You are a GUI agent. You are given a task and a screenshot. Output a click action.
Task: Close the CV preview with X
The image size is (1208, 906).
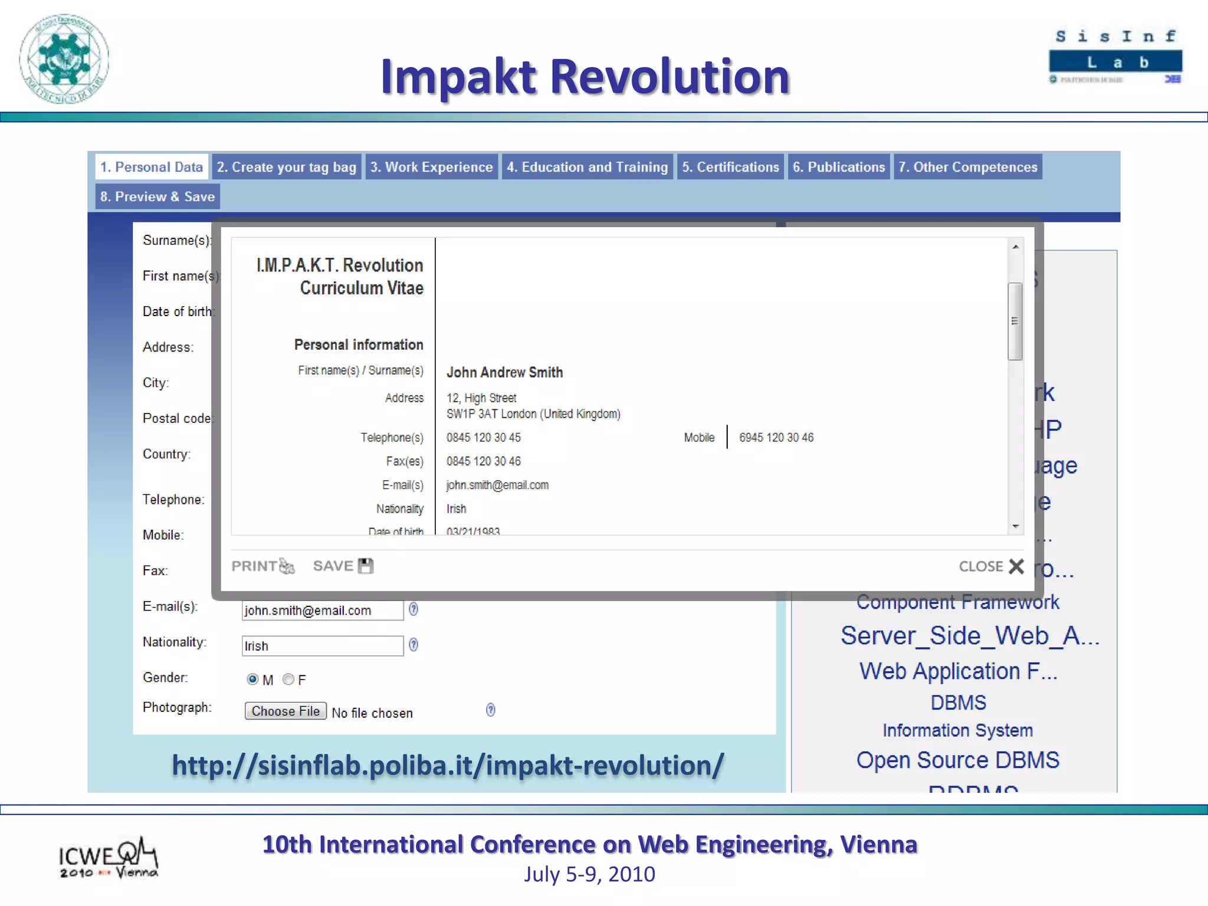tap(1016, 566)
